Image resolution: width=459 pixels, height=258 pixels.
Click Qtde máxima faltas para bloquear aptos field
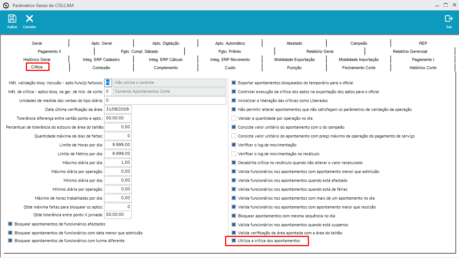tap(118, 207)
